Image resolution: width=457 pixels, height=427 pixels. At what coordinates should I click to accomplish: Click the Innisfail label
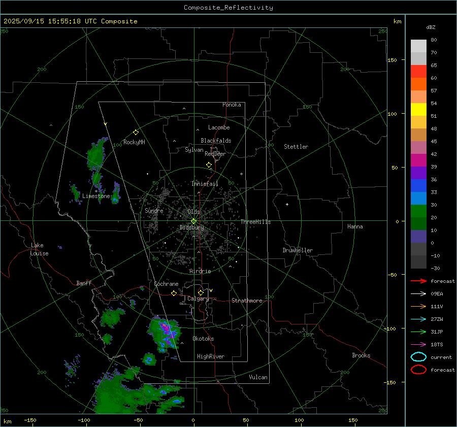coord(205,184)
